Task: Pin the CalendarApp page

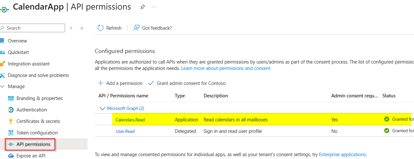Action: tap(142, 7)
